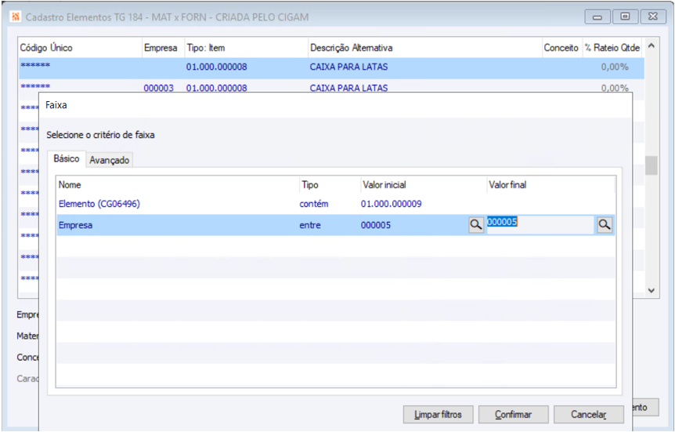Switch to the Avançado tab
Viewport: 675px width, 432px height.
[110, 160]
